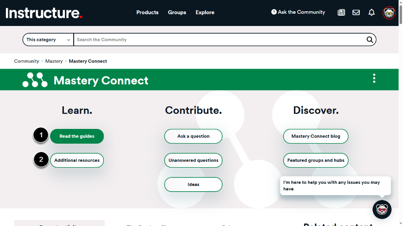
Task: Click the Learn. heading
Action: point(77,110)
